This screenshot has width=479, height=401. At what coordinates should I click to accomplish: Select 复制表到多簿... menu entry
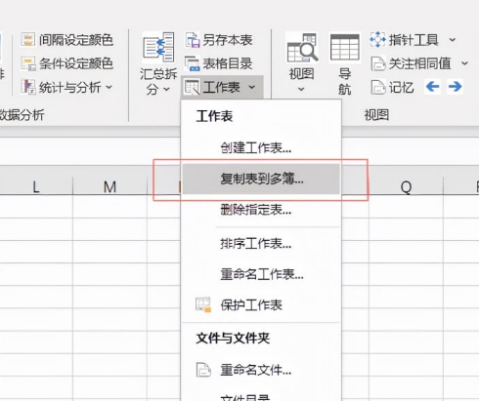[262, 179]
